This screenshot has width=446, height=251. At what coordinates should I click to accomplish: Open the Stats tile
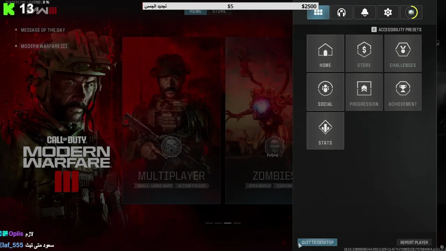[x=325, y=131]
